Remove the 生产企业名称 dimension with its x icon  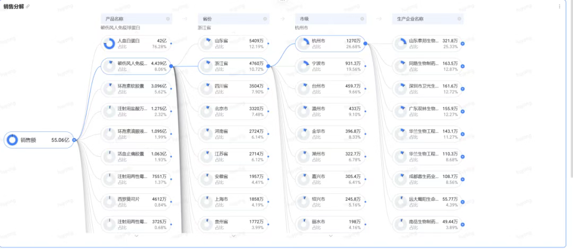point(459,19)
